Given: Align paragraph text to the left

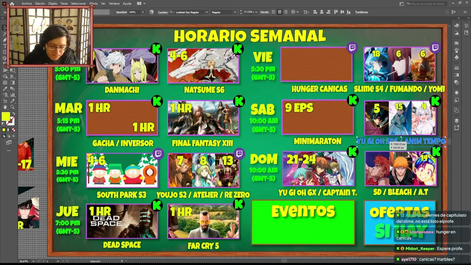Looking at the screenshot, I should tap(273, 12).
